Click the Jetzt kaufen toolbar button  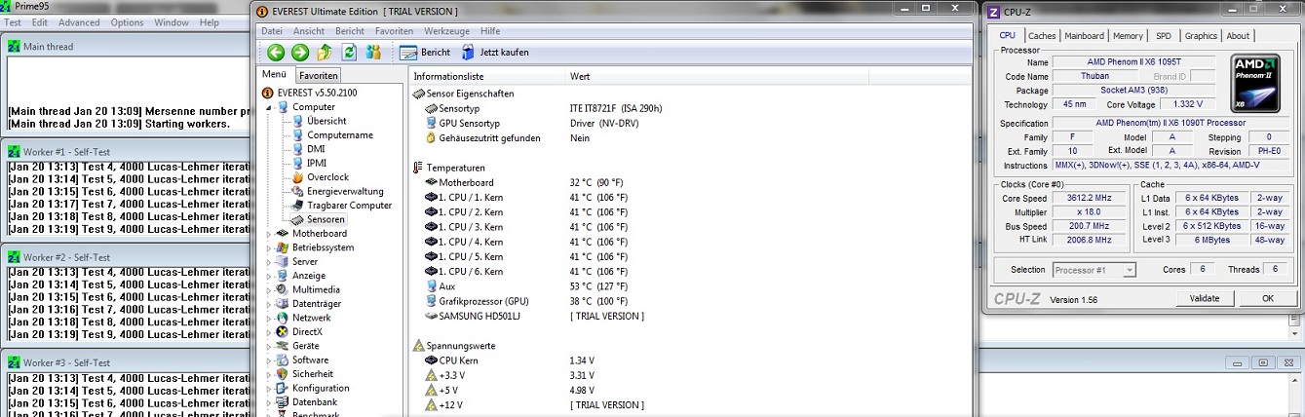pyautogui.click(x=495, y=53)
